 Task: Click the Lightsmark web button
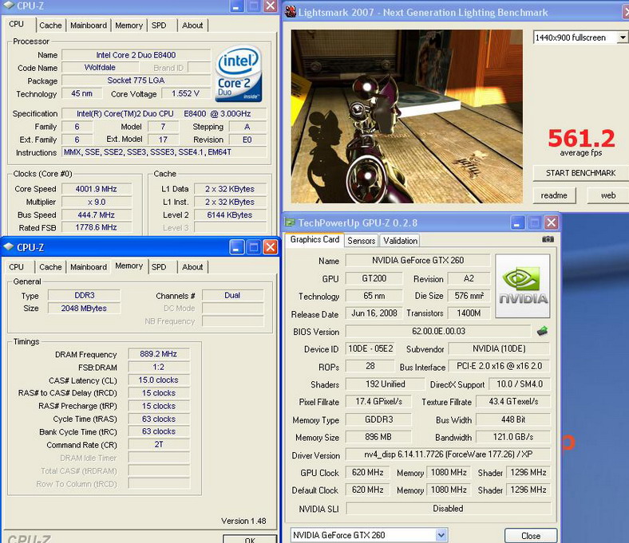tap(608, 195)
